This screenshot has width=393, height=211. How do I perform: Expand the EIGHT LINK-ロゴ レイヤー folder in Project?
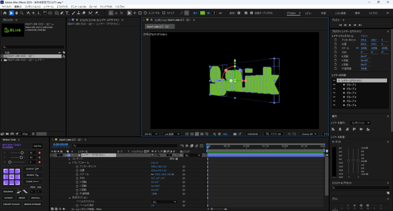pos(2,60)
